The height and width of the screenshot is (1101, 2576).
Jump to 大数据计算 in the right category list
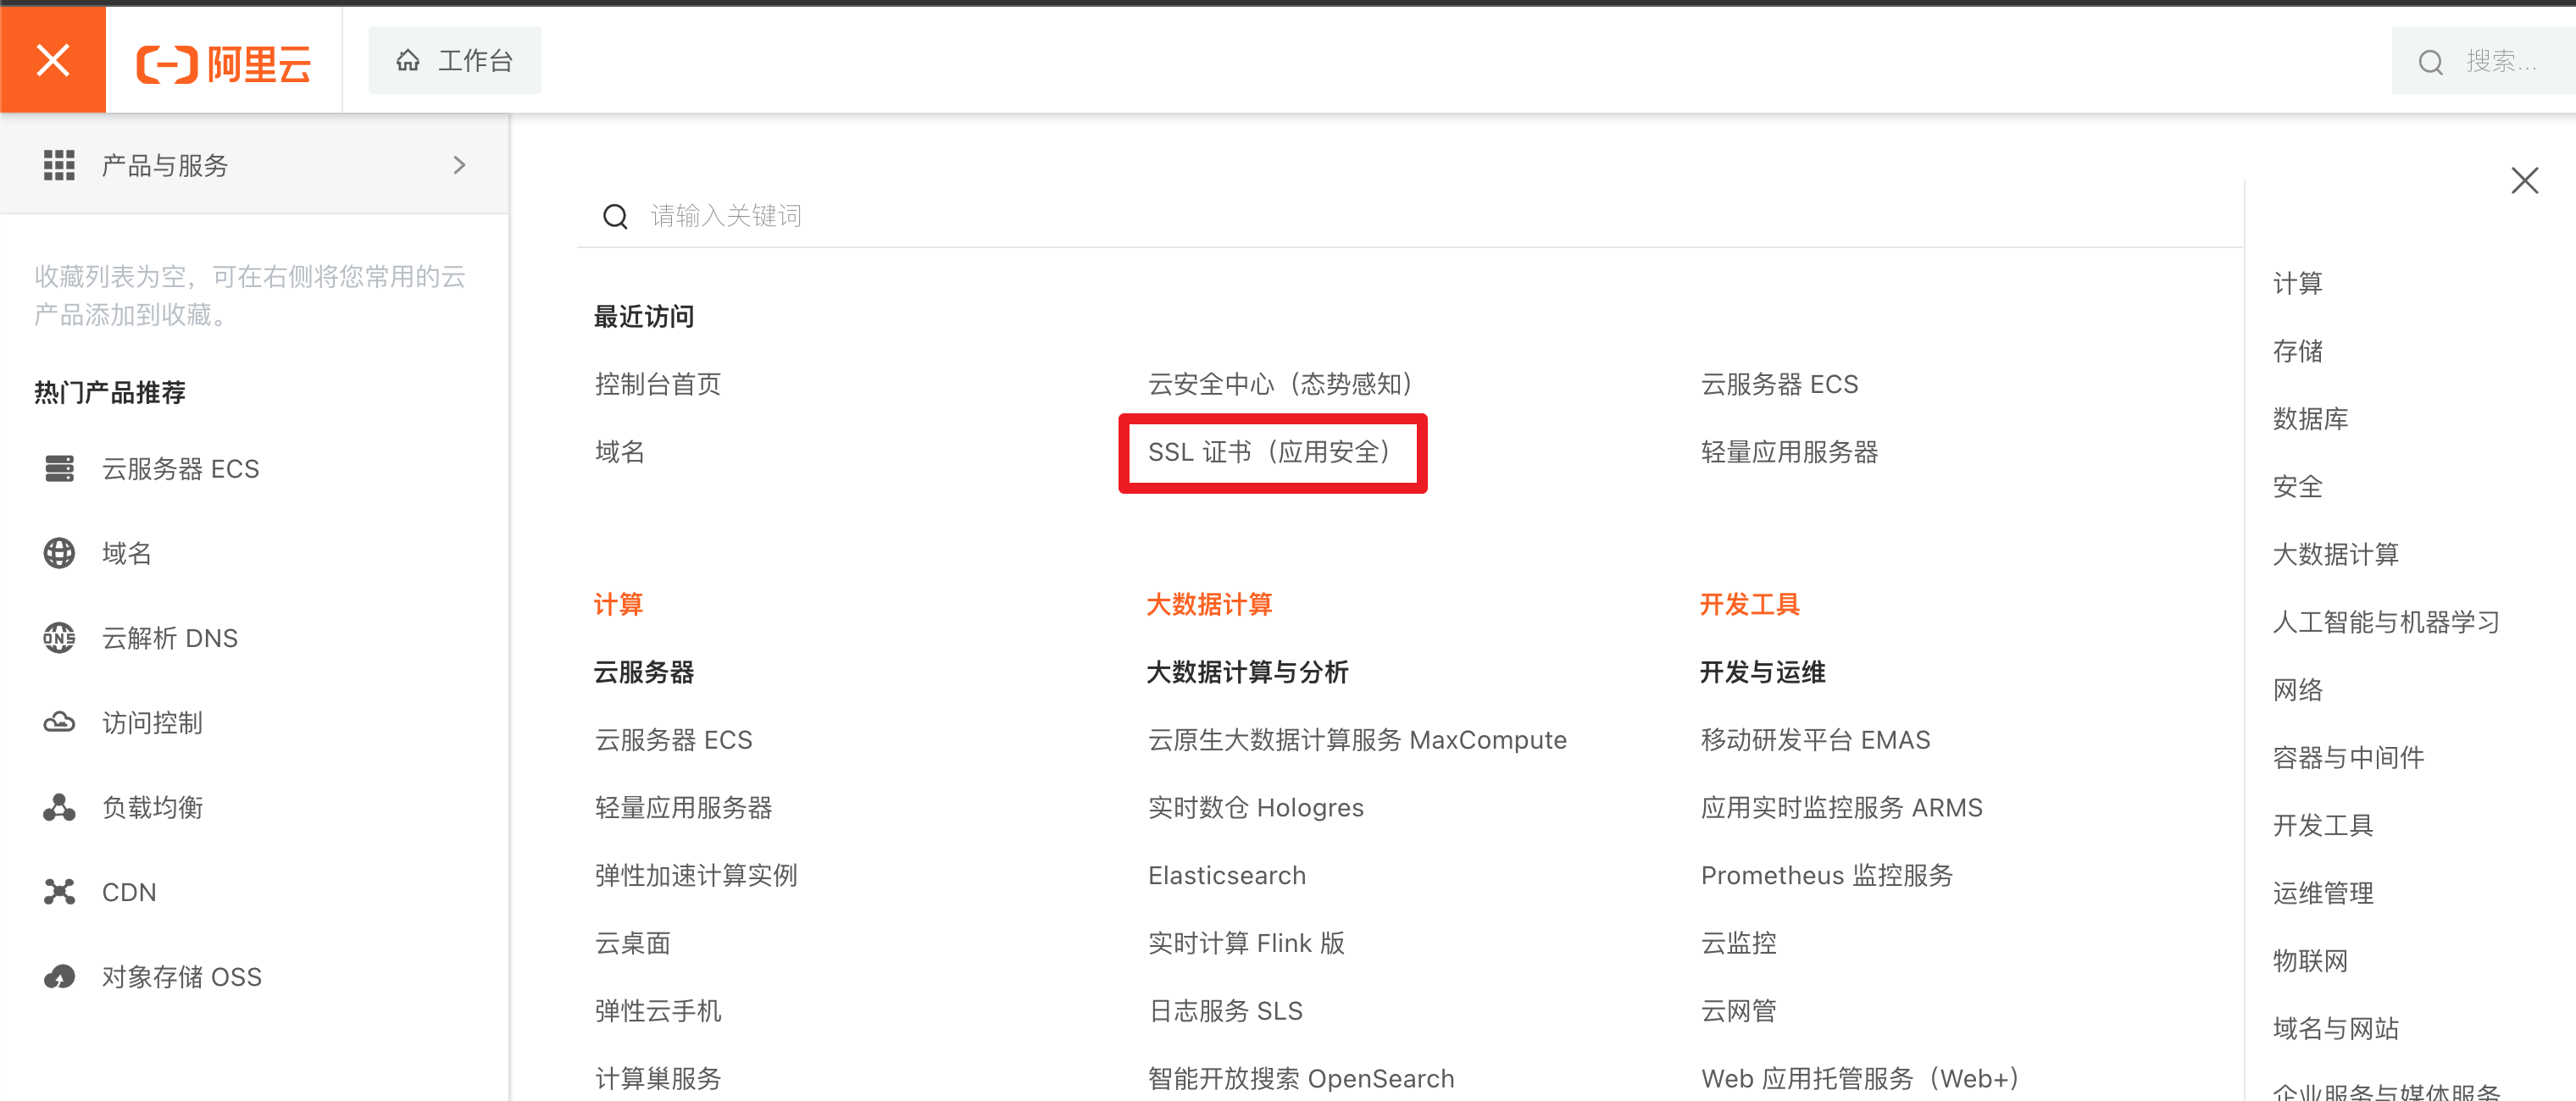tap(2335, 555)
